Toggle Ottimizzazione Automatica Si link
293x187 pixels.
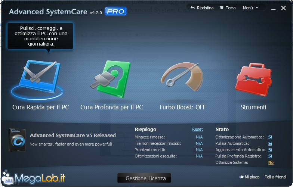(x=270, y=137)
